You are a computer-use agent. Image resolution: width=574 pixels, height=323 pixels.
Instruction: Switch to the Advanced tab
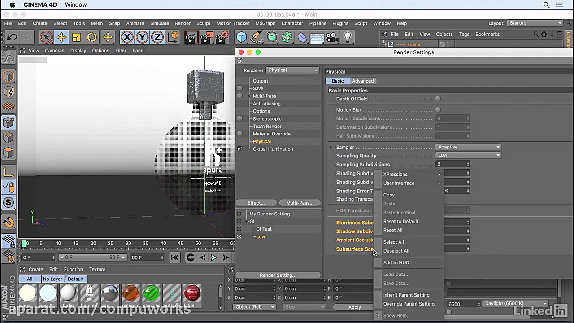pyautogui.click(x=362, y=81)
